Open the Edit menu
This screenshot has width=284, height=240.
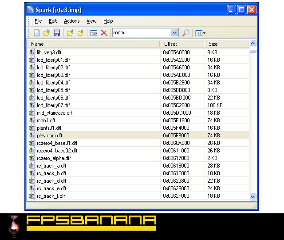click(53, 21)
